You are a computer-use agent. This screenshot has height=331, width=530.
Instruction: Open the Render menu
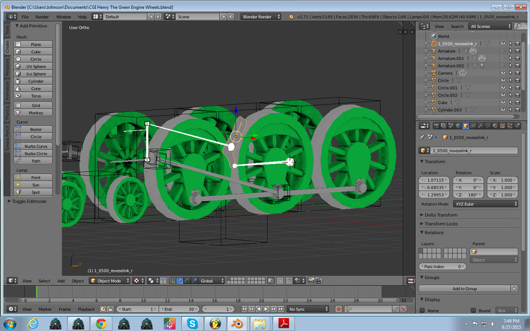point(42,17)
